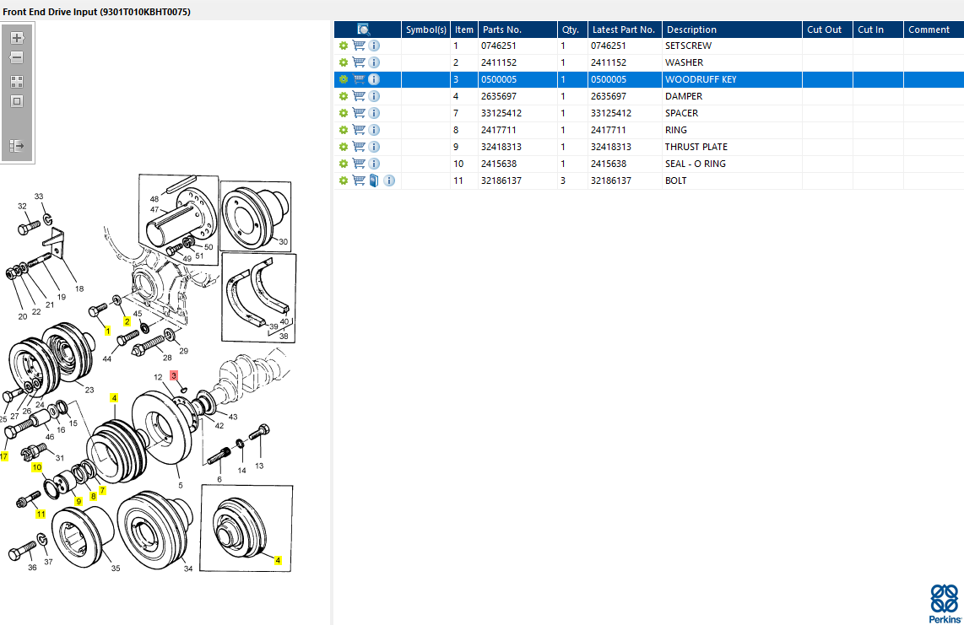Click gear icon on WOODRUFF KEY row

(x=344, y=79)
